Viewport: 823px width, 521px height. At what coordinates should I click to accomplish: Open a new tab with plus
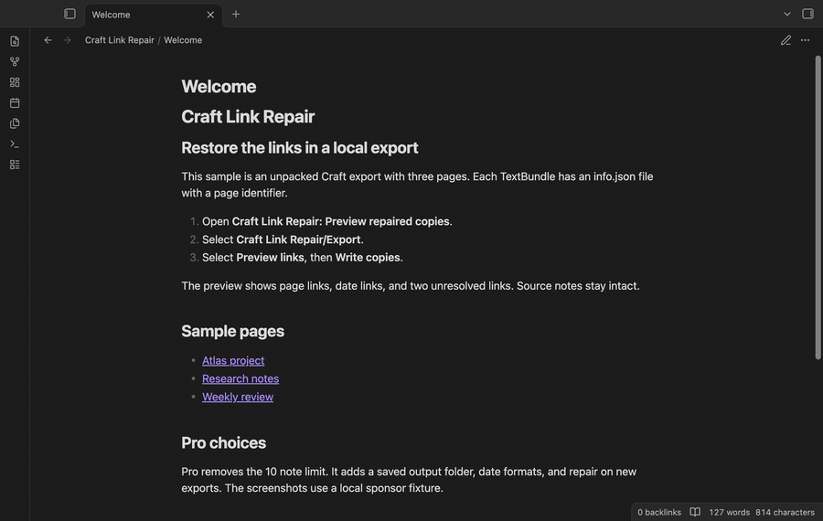(x=236, y=14)
